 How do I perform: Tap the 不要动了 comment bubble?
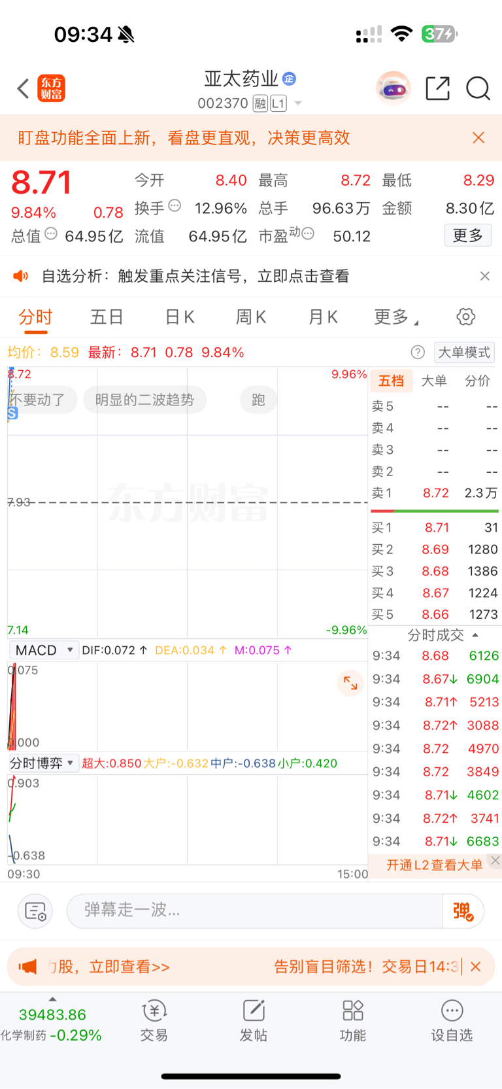click(x=41, y=400)
